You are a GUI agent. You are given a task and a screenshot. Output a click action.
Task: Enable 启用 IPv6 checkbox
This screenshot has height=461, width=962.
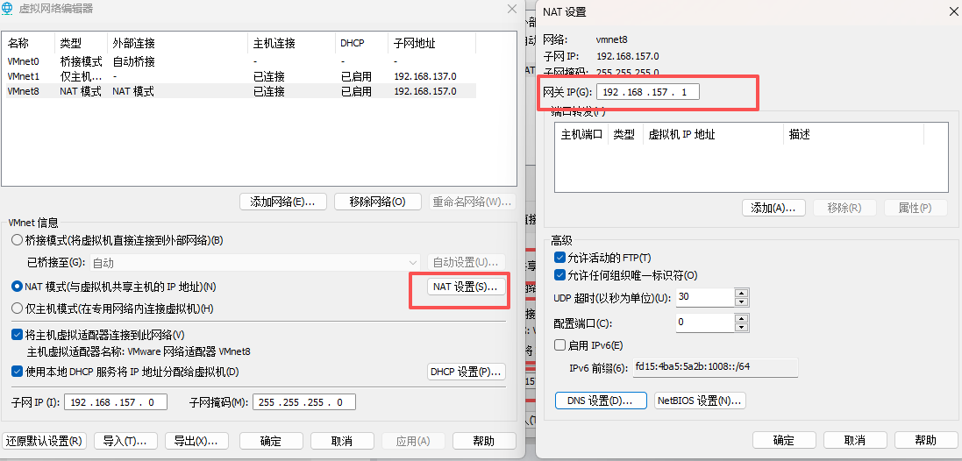pyautogui.click(x=559, y=345)
